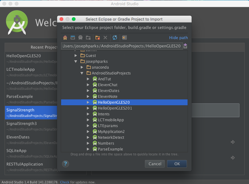Image resolution: width=249 pixels, height=184 pixels.
Task: Open recent project HelloOpenGLES20 in welcome list
Action: 31,58
